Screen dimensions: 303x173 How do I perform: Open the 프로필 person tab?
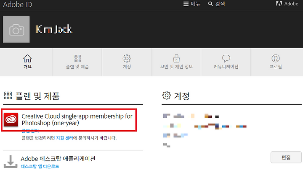coord(276,62)
